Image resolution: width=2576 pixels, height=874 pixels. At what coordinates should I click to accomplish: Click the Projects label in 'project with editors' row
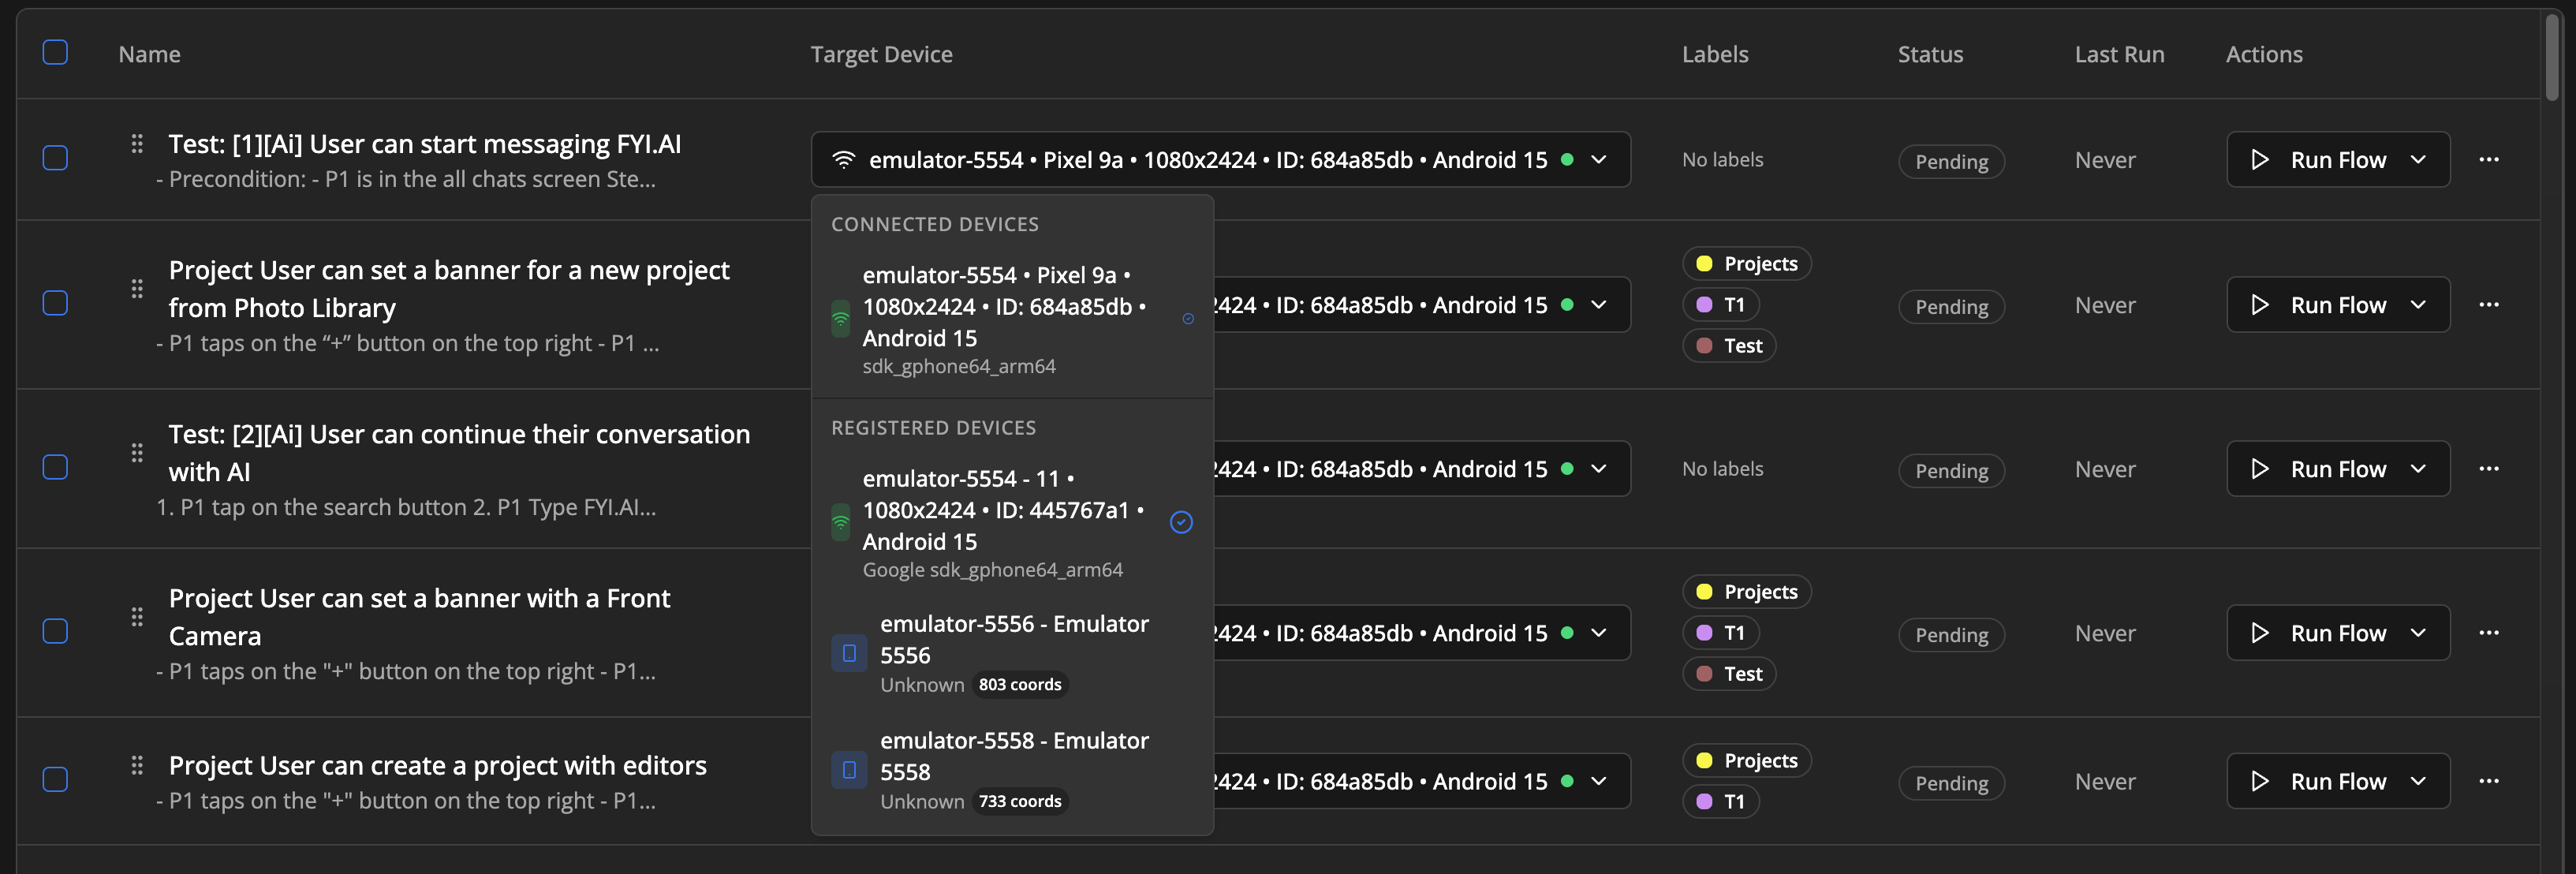coord(1747,760)
